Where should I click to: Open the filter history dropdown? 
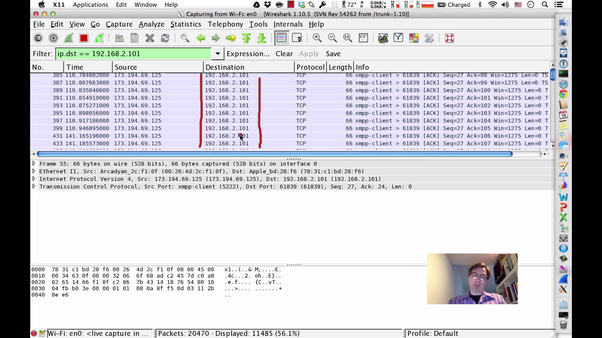click(217, 54)
